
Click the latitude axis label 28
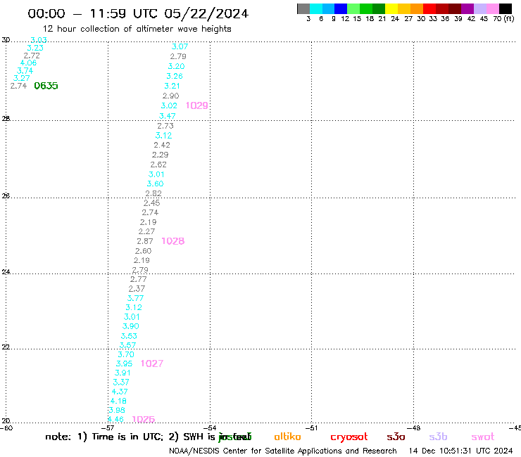click(6, 119)
